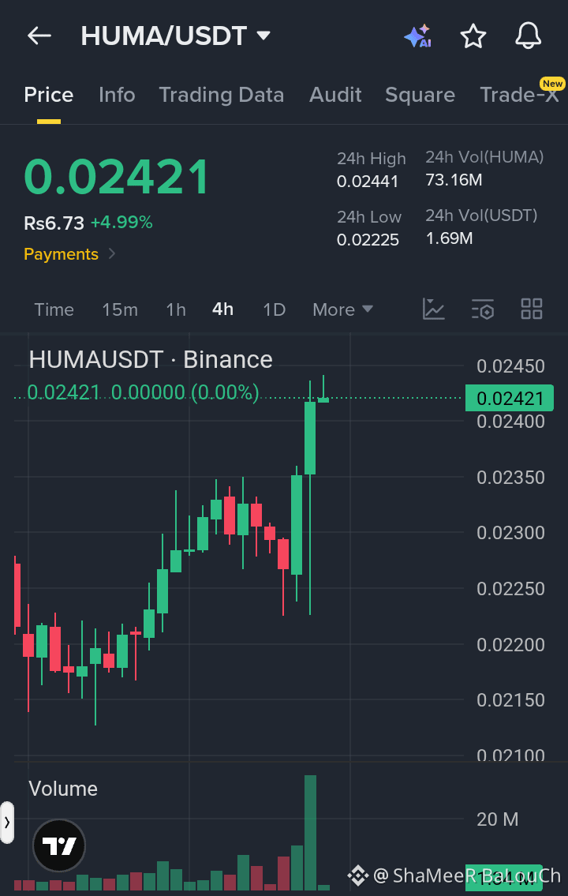Open the Payments link
Image resolution: width=568 pixels, height=896 pixels.
pos(69,253)
